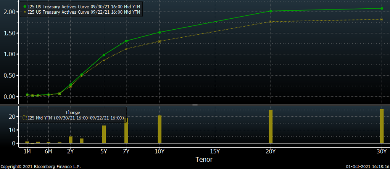Click the Bloomberg Finance L.P. copyright text

[x=40, y=167]
